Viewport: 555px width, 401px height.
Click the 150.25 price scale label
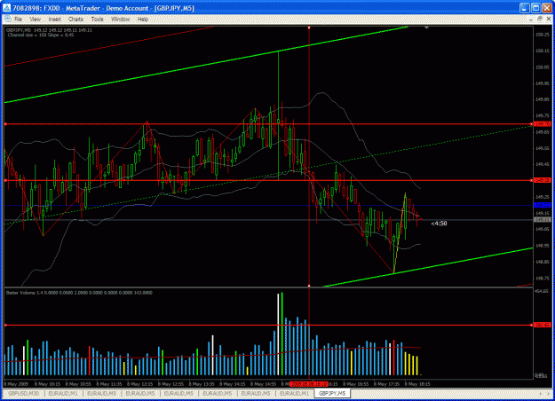click(543, 35)
